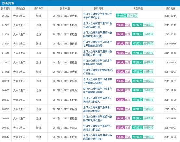Viewport: 180px width, 142px height.
Task: Select complaint number 261339
Action: pyautogui.click(x=6, y=16)
